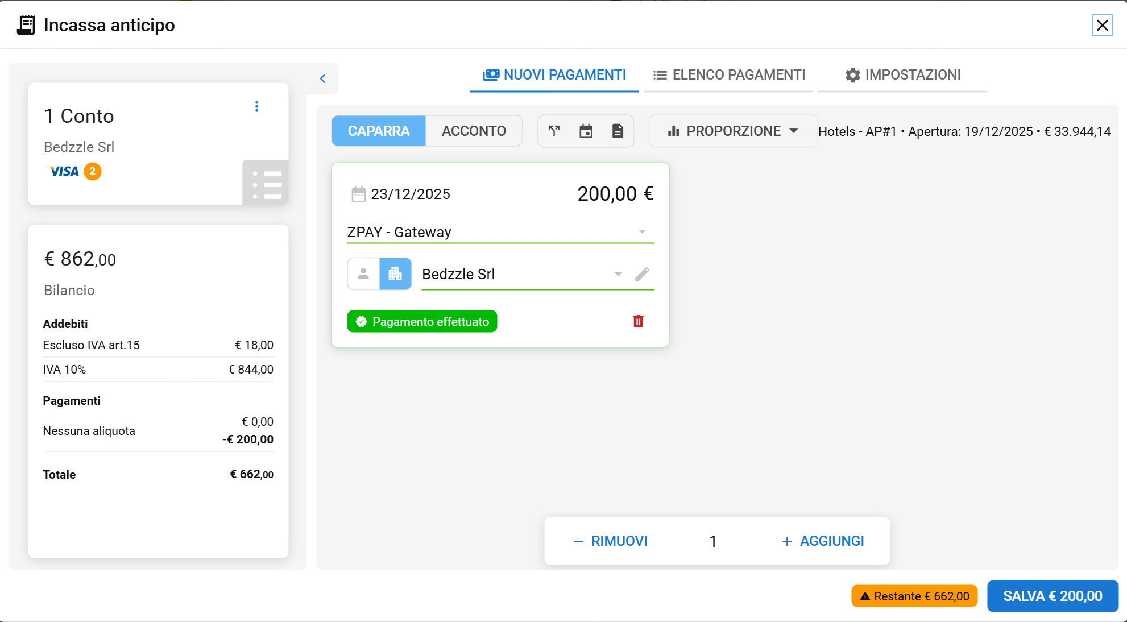Click the pencil edit icon beside Bedzzle Srl

642,275
